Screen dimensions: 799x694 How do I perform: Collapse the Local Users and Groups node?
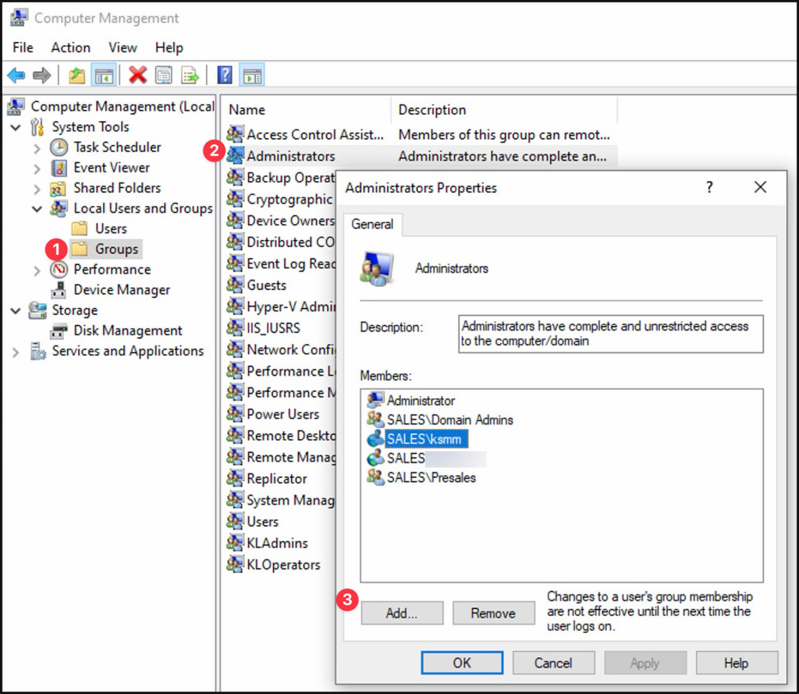pos(37,209)
